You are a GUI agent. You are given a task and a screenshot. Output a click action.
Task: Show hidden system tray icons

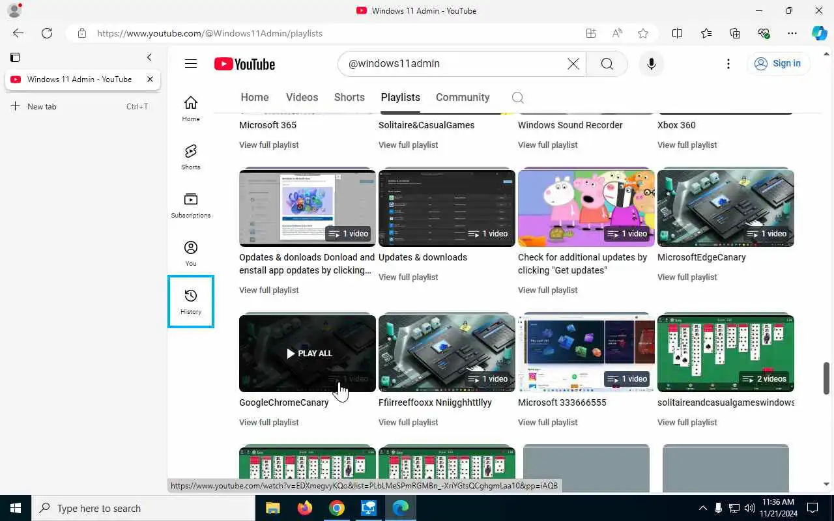pos(702,508)
